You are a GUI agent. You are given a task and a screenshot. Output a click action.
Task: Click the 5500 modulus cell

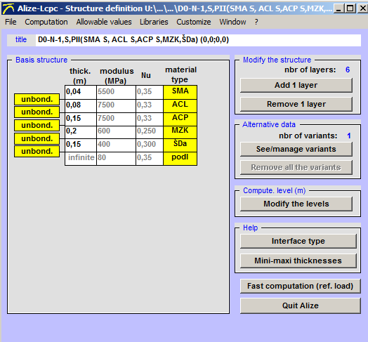116,92
